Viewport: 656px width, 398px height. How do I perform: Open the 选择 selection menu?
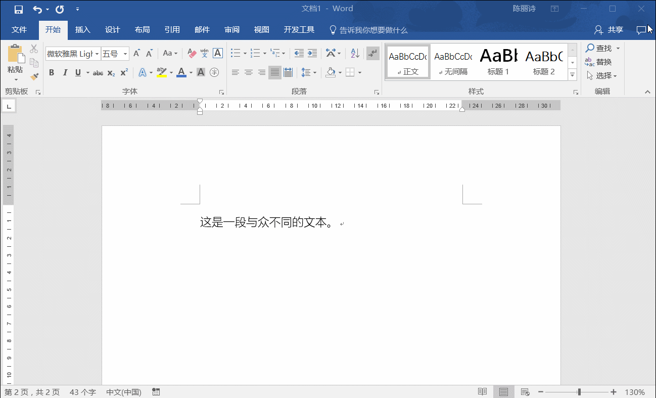click(602, 76)
